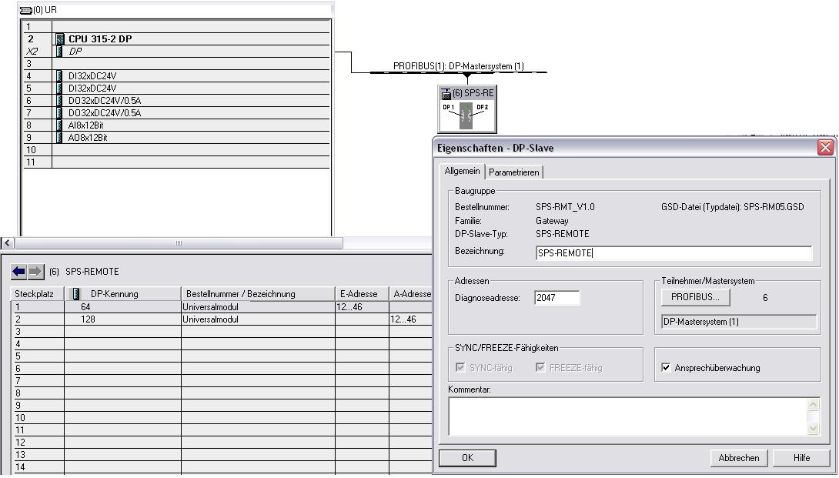Click DP-Kennung value 64

point(85,307)
